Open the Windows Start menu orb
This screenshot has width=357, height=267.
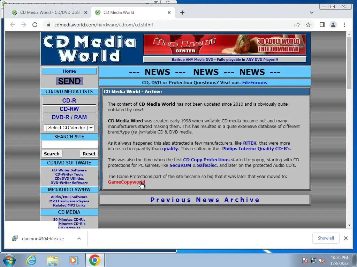(x=9, y=260)
